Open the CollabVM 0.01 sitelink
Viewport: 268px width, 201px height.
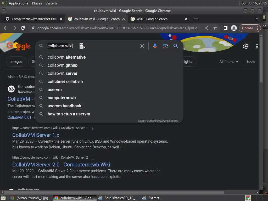tap(19, 118)
